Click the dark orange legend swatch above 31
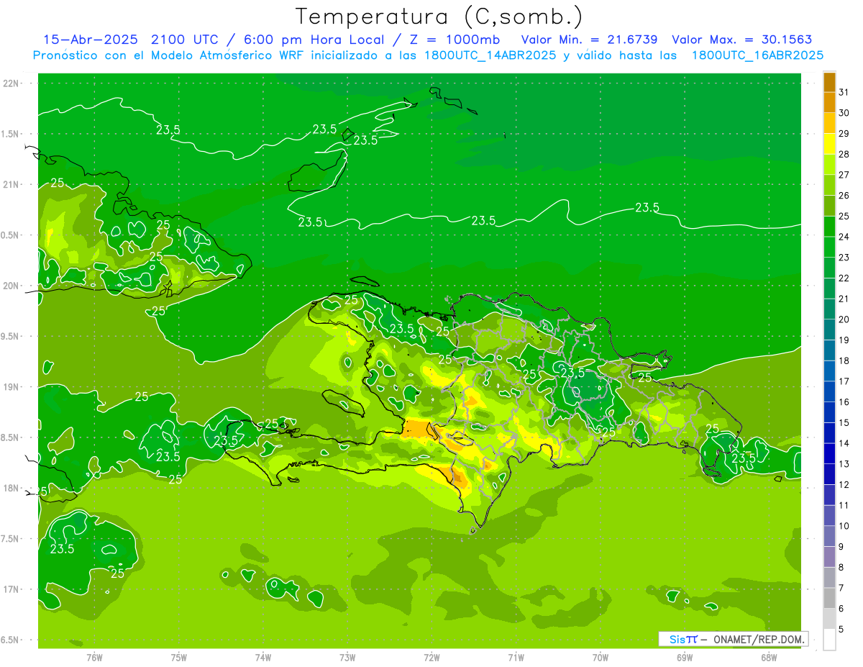This screenshot has width=863, height=667. 829,82
